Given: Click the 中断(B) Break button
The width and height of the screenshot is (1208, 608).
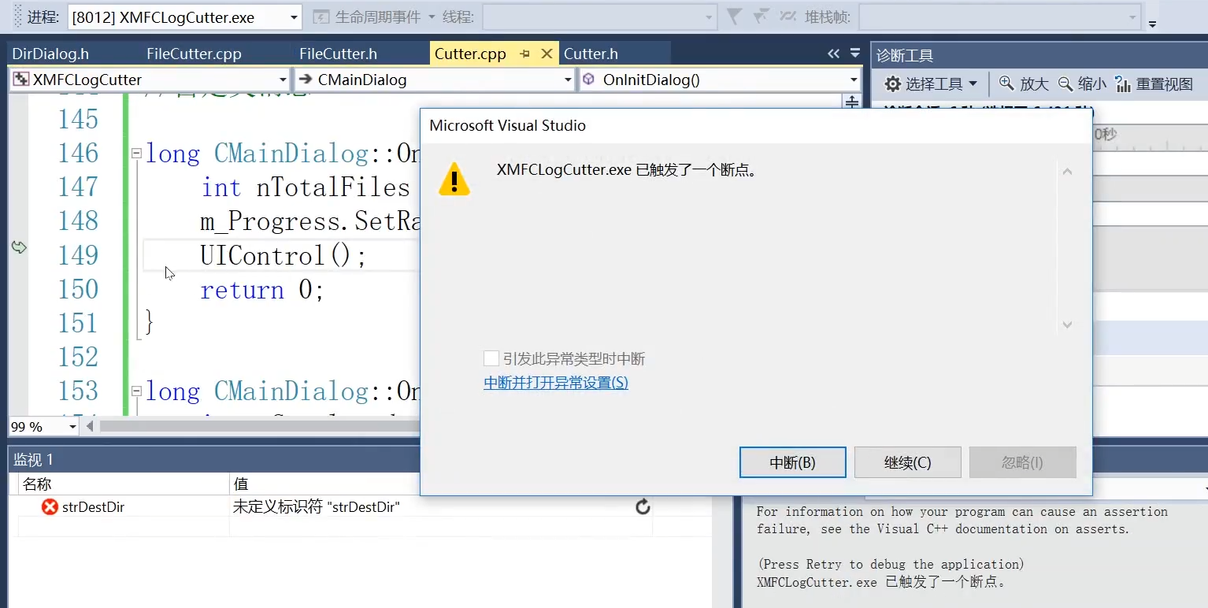Looking at the screenshot, I should (793, 462).
